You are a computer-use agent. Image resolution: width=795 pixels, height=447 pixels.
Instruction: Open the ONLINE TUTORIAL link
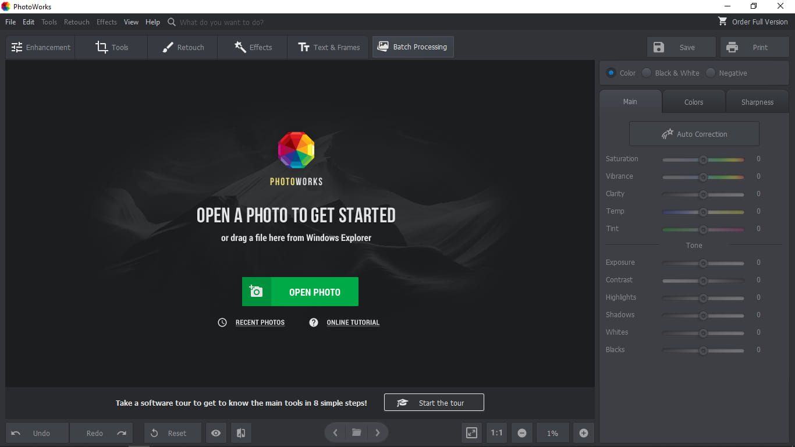pyautogui.click(x=353, y=322)
